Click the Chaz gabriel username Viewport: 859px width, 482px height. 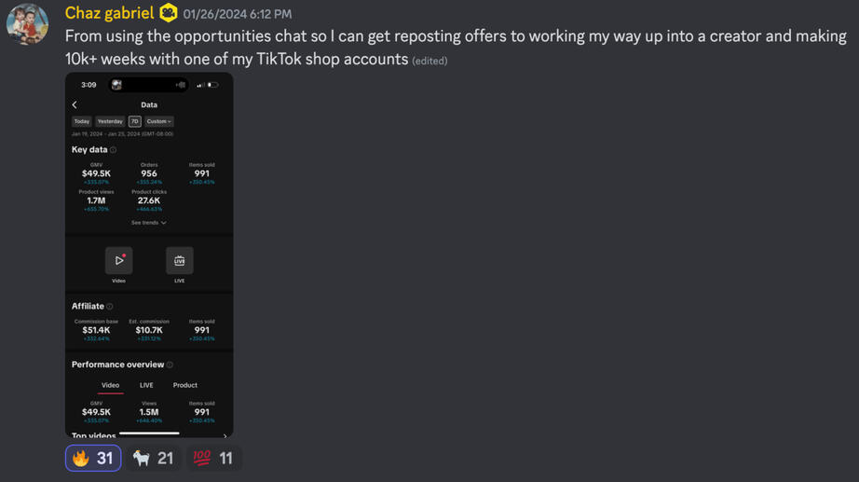[x=109, y=13]
